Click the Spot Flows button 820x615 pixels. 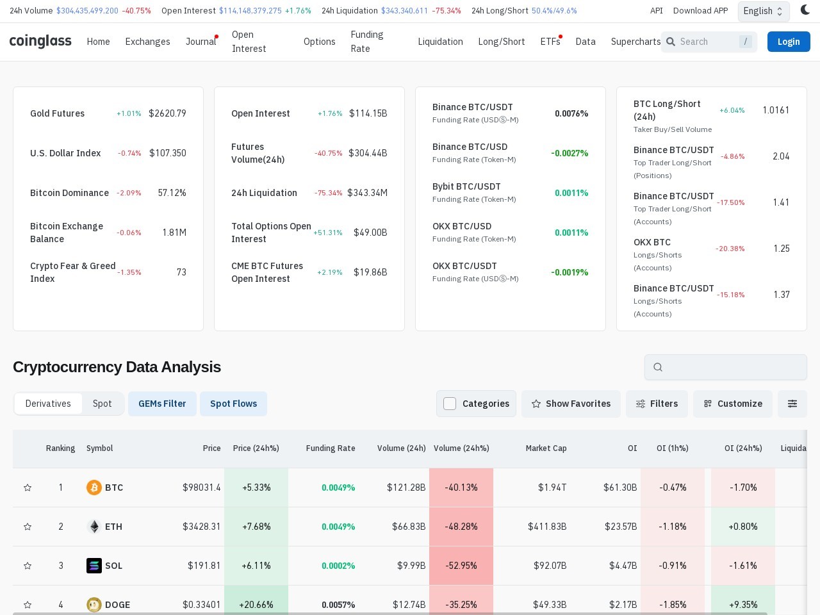click(x=233, y=404)
